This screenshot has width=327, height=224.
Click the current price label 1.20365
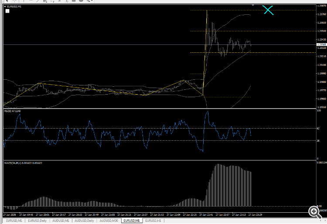click(322, 44)
